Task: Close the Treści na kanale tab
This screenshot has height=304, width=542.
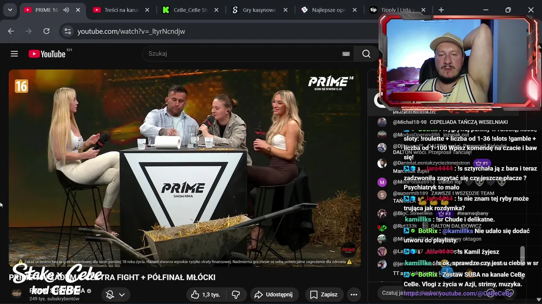Action: click(x=147, y=10)
